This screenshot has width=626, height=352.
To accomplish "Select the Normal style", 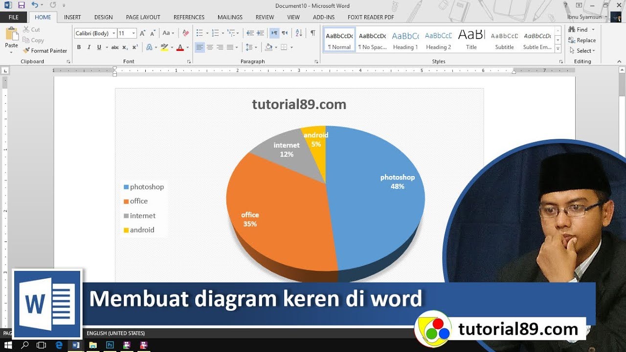I will pos(339,40).
